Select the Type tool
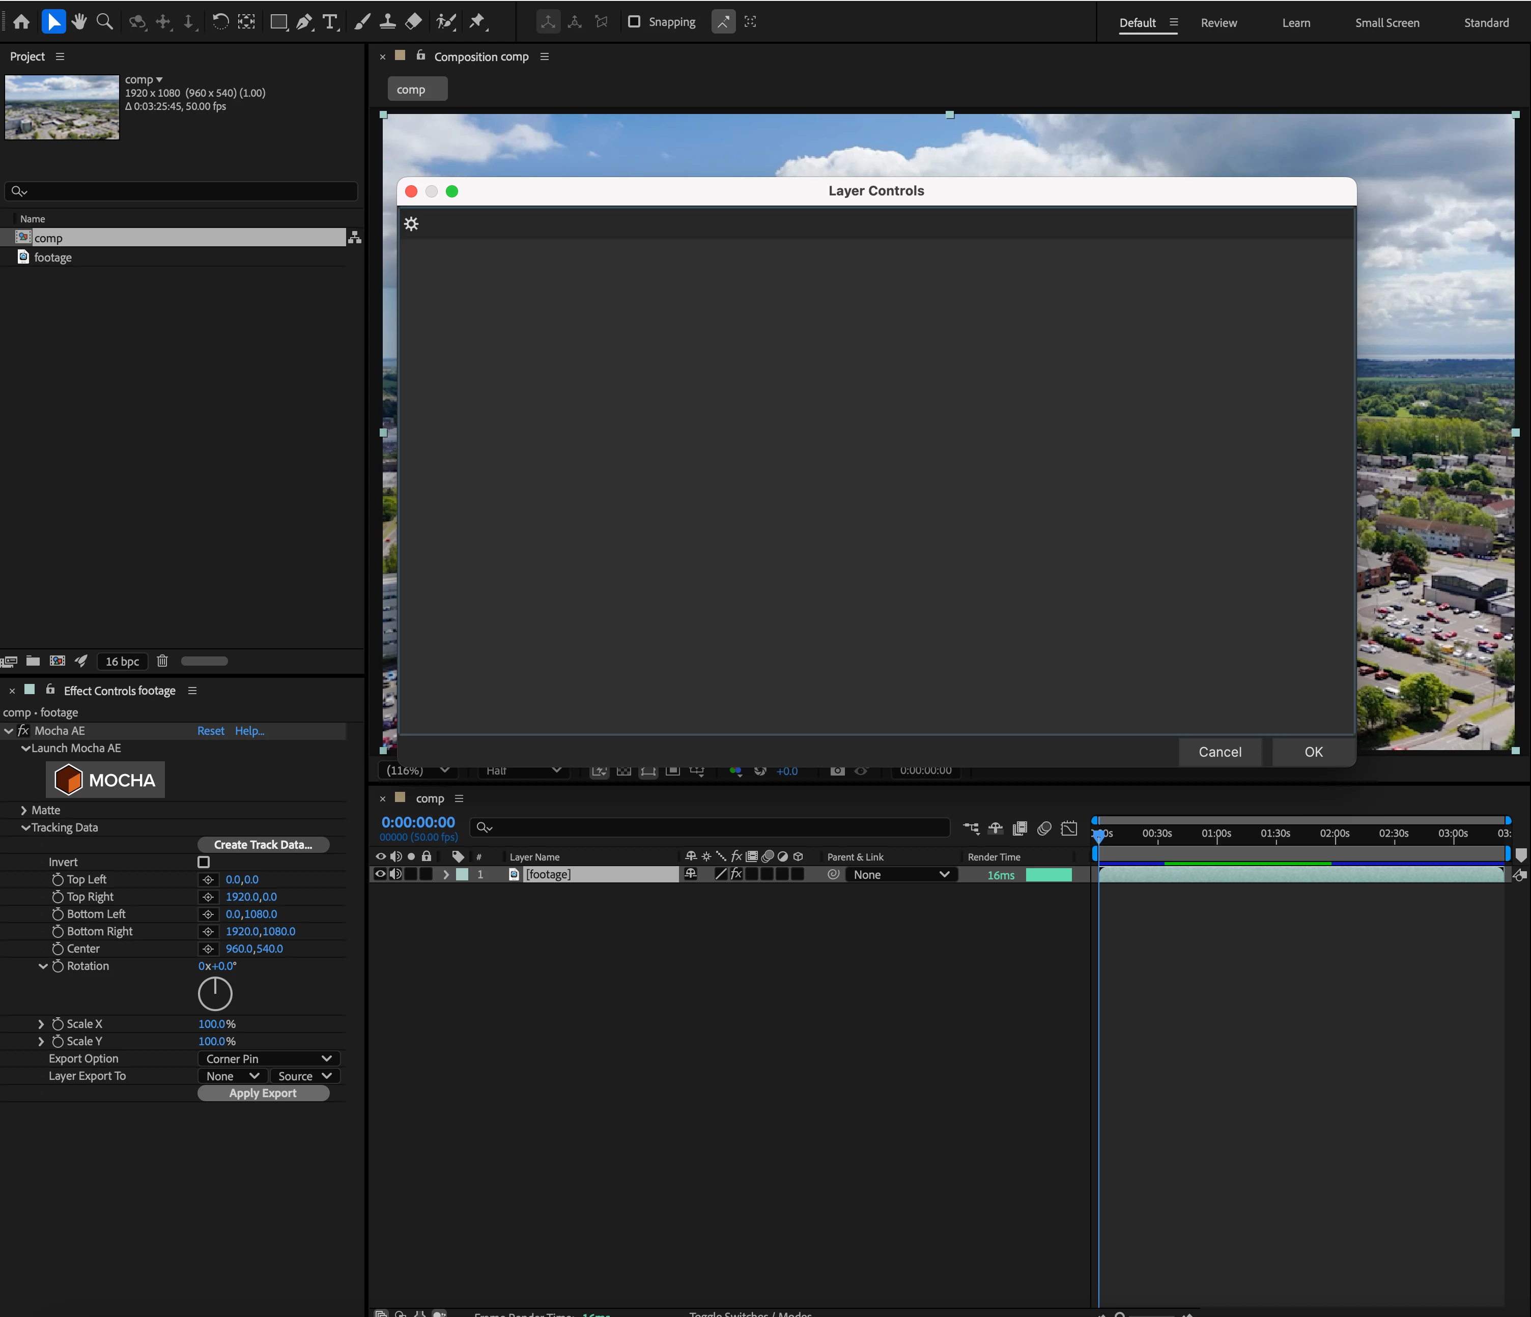 point(330,21)
